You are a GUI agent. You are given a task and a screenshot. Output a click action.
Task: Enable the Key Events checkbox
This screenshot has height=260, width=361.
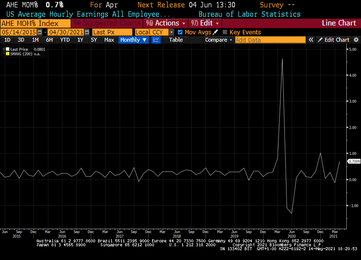[x=225, y=32]
